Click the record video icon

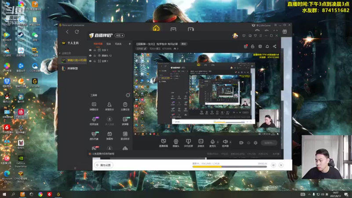coord(241,143)
